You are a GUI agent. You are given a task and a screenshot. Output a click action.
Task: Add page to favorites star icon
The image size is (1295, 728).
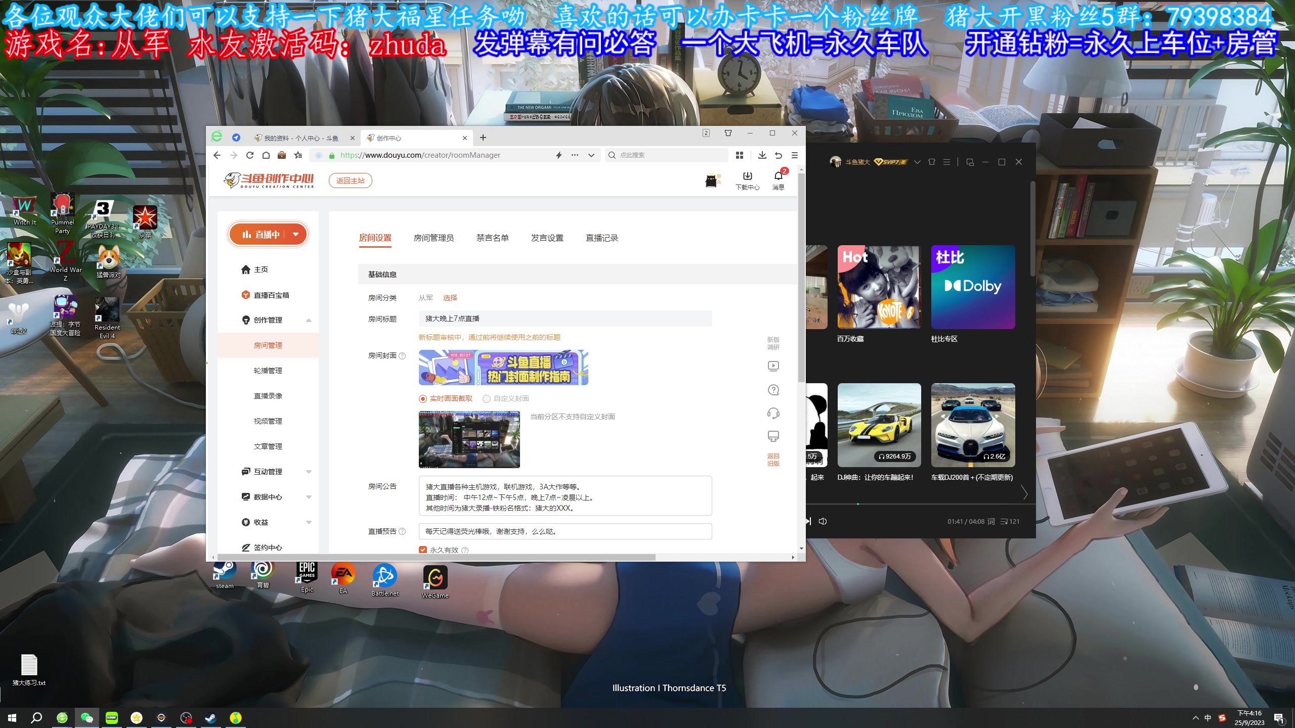pos(298,155)
